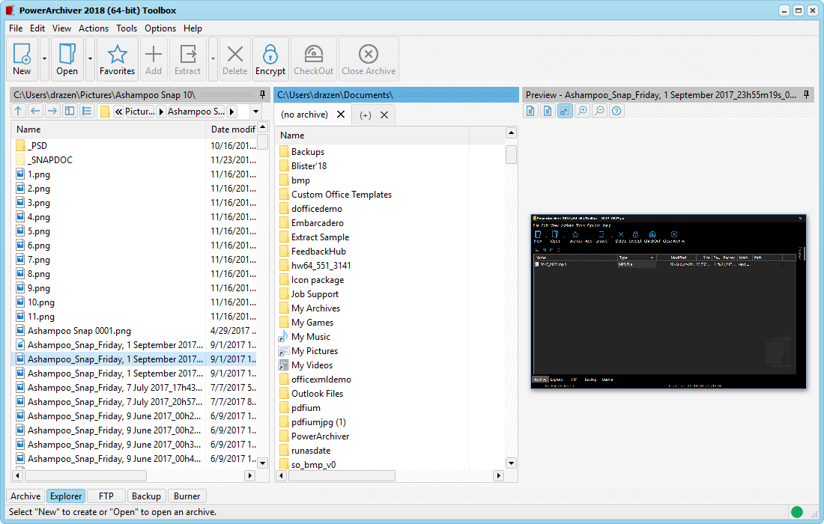The height and width of the screenshot is (524, 824).
Task: Open the left pane address path dropdown
Action: coord(255,112)
